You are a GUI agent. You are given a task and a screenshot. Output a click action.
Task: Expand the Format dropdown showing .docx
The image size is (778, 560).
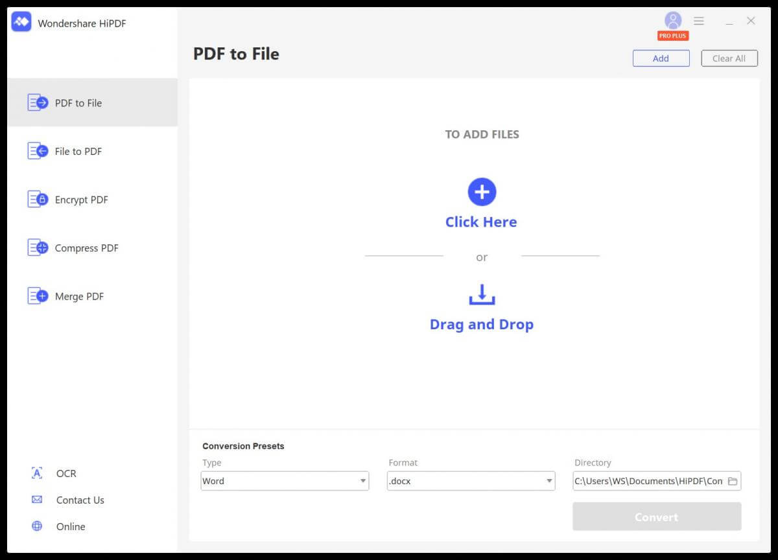point(471,481)
